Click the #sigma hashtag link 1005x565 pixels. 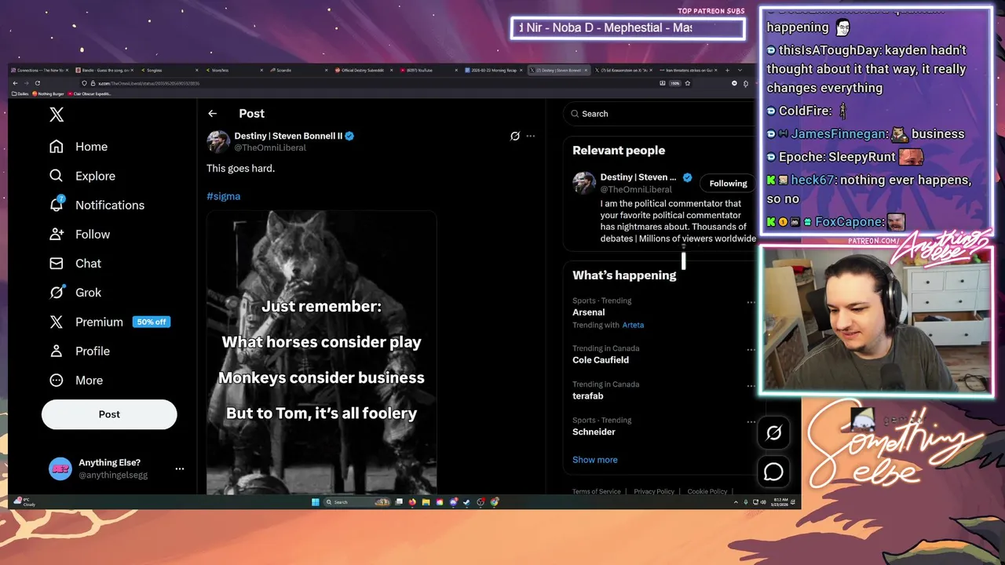(223, 196)
